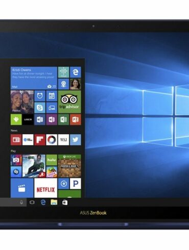Launch the Shazam tile
This screenshot has width=189, height=250.
click(x=16, y=172)
